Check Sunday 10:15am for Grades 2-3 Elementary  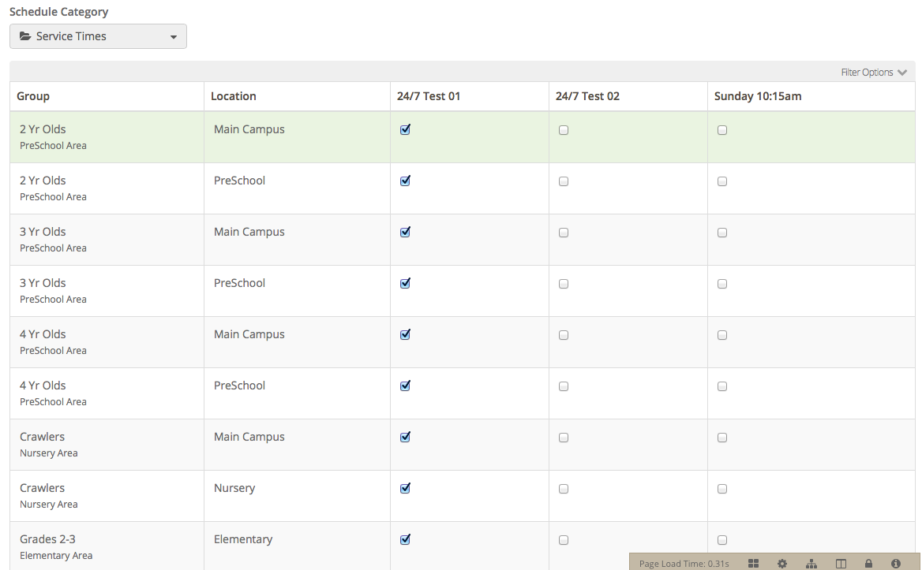coord(721,540)
